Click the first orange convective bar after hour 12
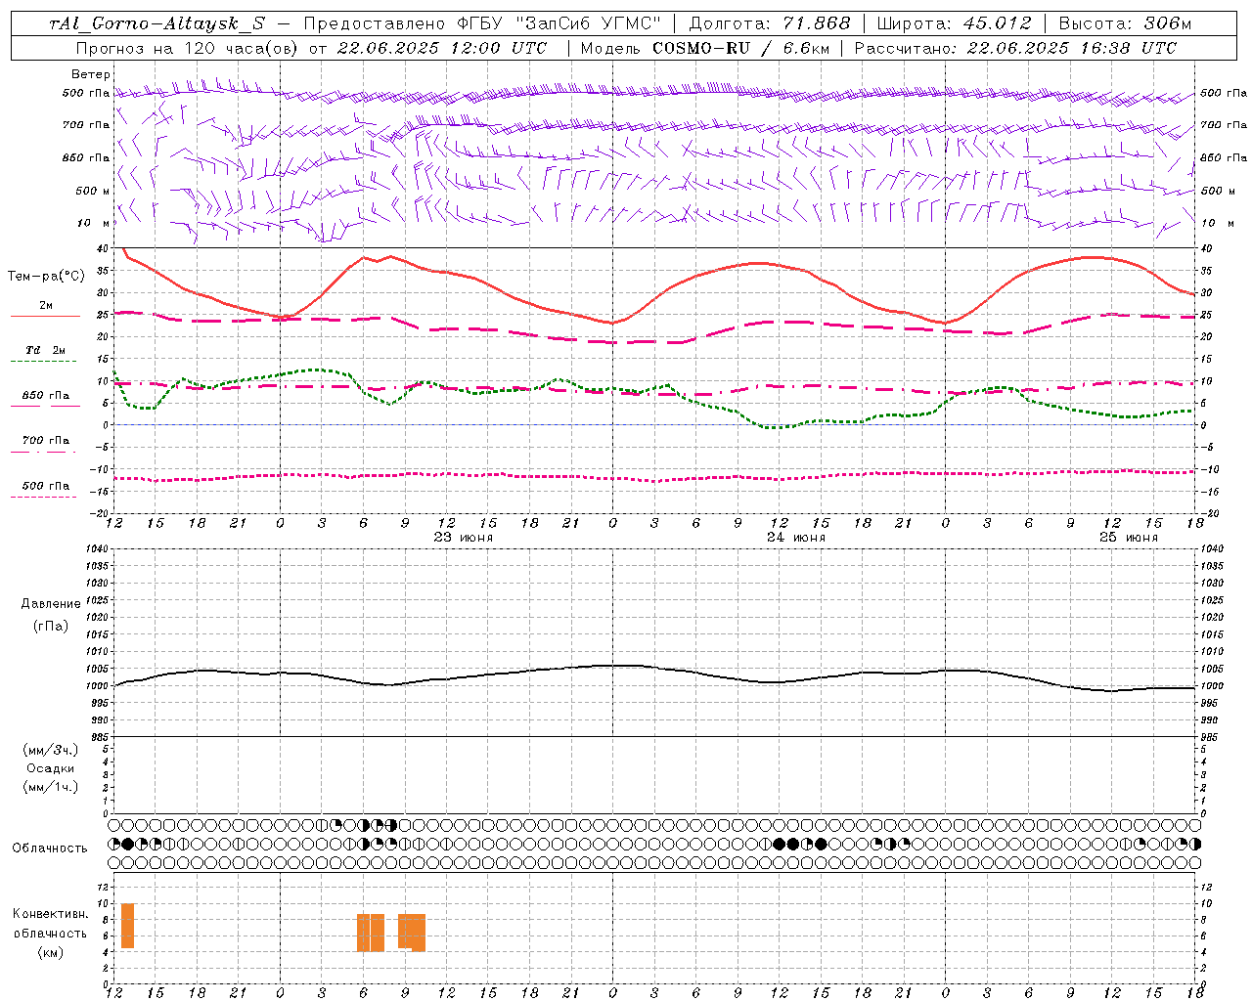This screenshot has height=1001, width=1252. tap(127, 926)
